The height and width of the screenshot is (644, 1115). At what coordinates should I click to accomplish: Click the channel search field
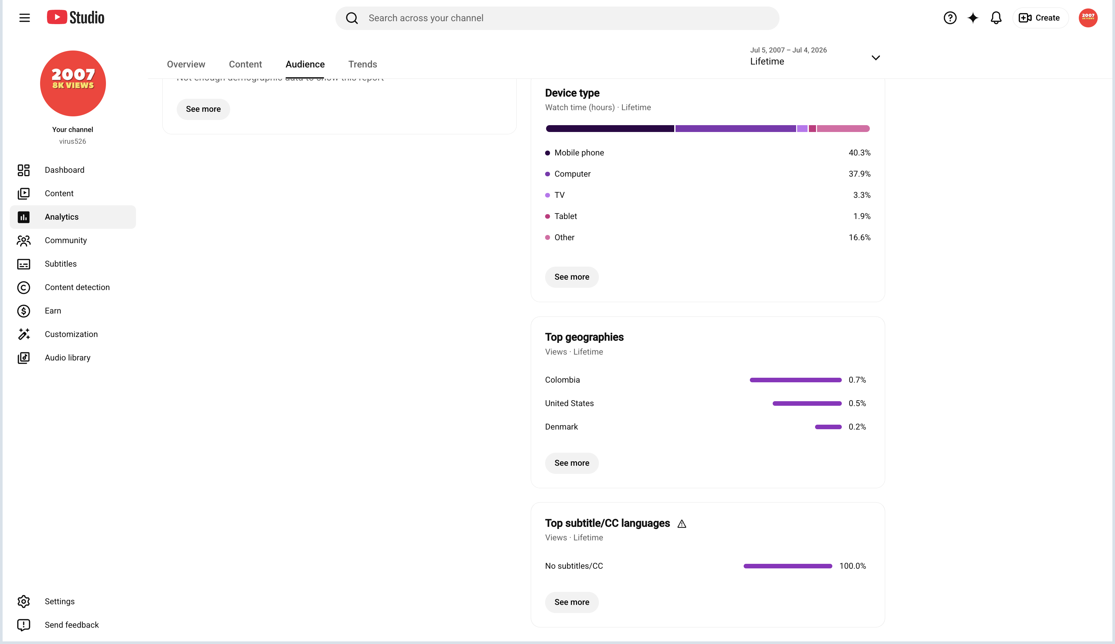[557, 18]
